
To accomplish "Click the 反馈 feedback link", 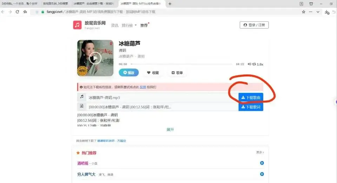I will 143,87.
